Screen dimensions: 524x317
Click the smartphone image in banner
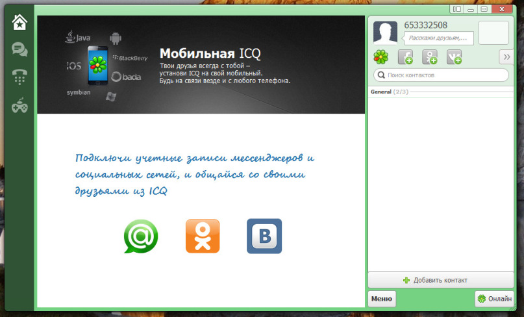point(97,65)
